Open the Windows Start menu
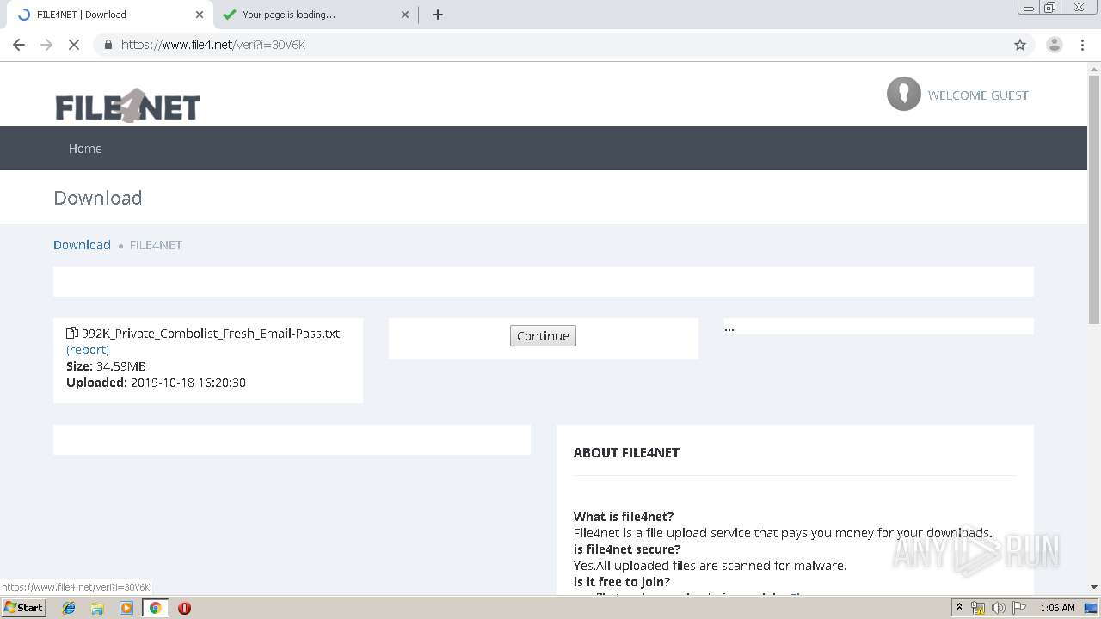1101x619 pixels. point(24,608)
